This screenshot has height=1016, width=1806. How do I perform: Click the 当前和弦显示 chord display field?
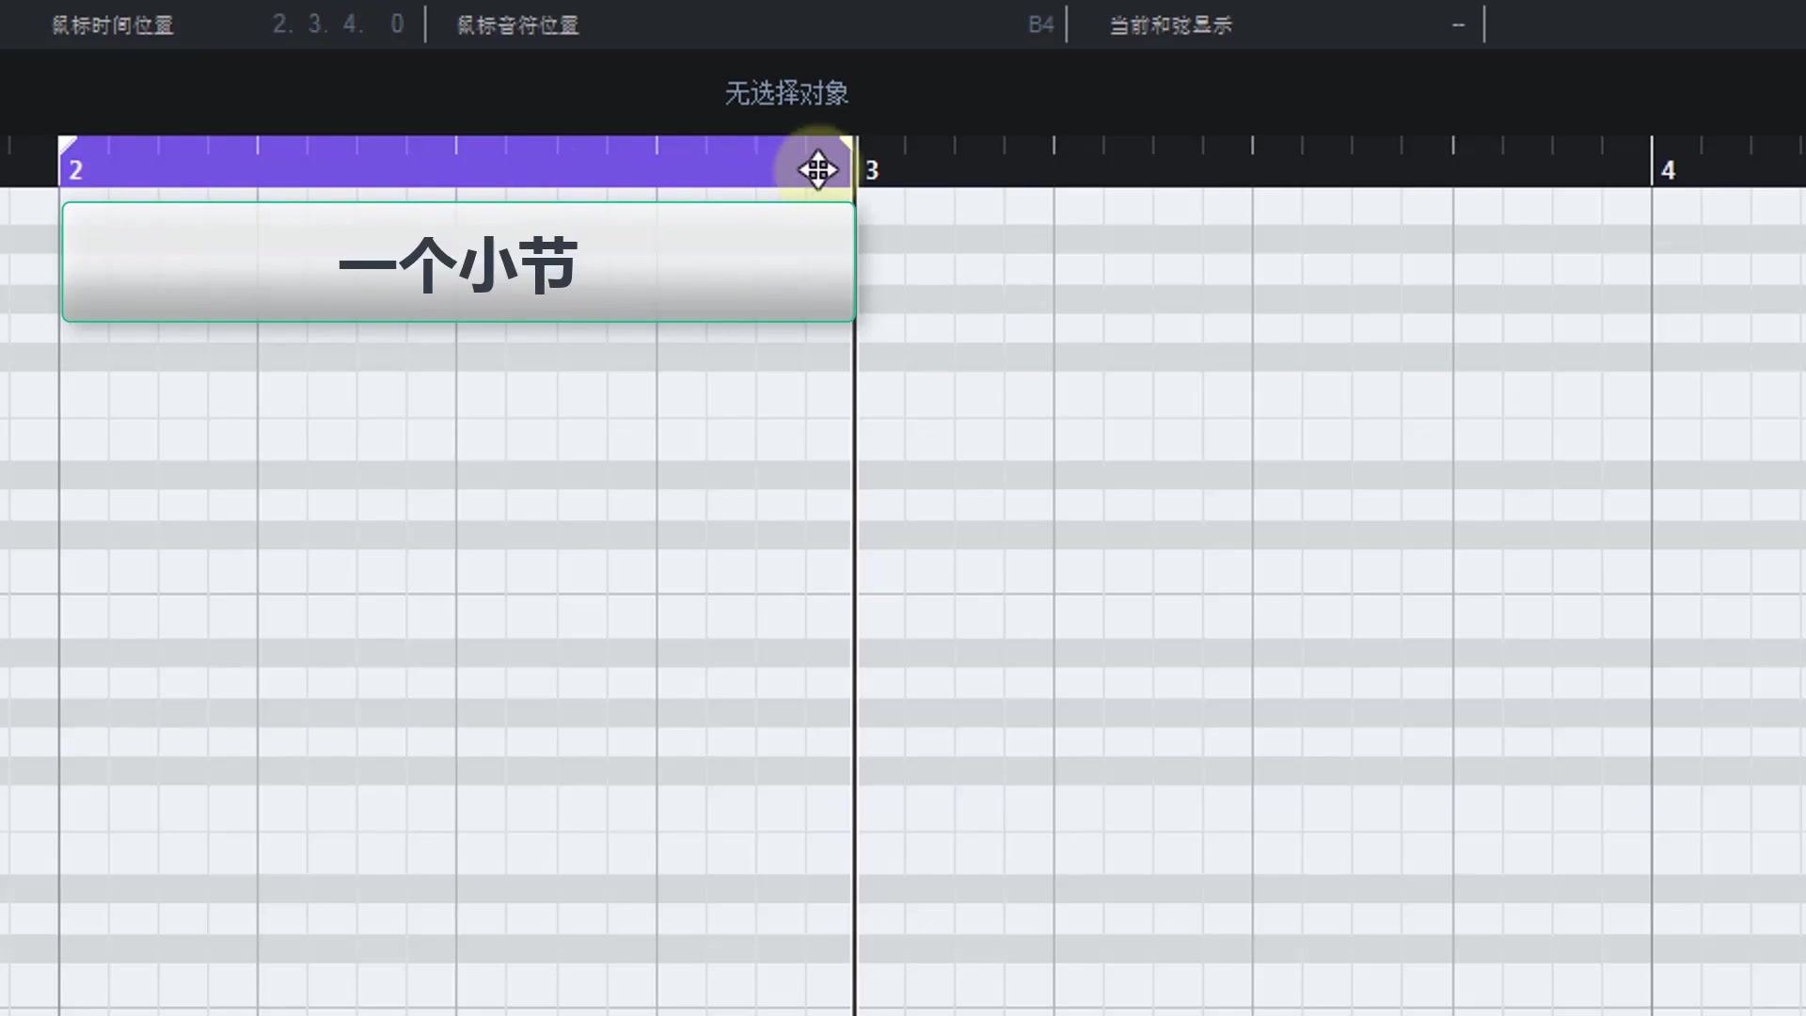(1169, 25)
